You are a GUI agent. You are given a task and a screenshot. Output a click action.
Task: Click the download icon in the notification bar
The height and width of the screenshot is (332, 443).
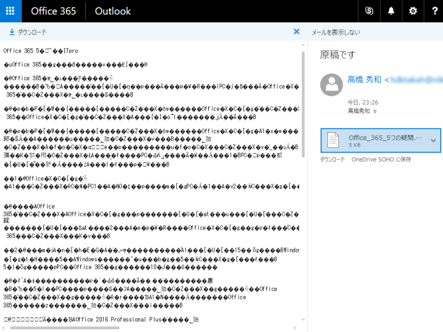pos(11,32)
